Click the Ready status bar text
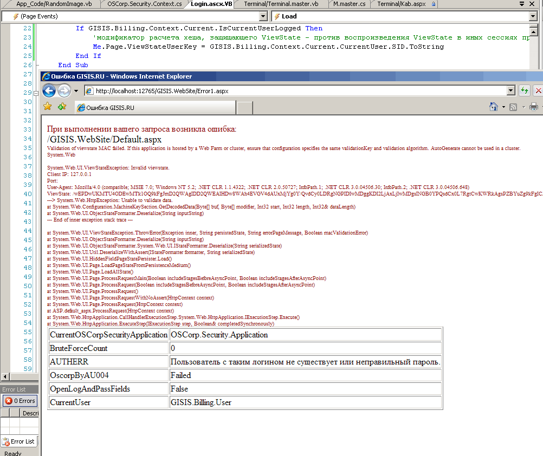The width and height of the screenshot is (543, 456). [x=13, y=453]
